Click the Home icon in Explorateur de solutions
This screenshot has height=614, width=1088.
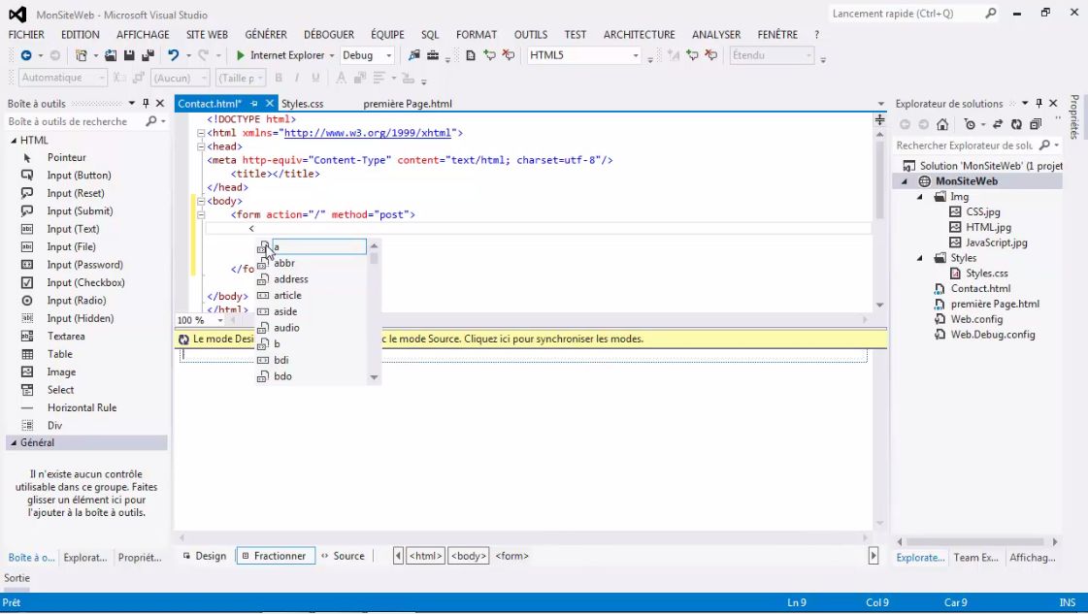tap(940, 124)
